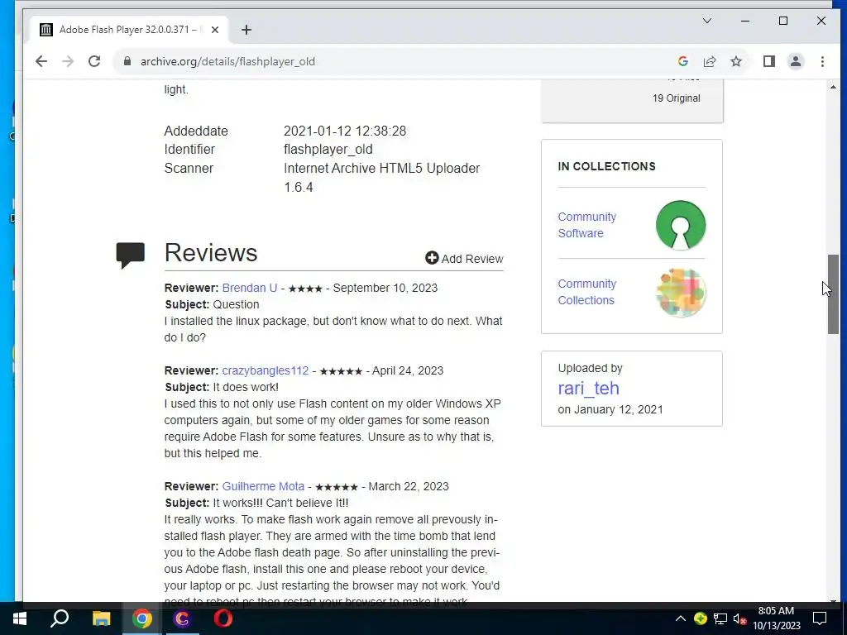Open the Chrome profile avatar
Image resolution: width=847 pixels, height=635 pixels.
click(x=795, y=61)
